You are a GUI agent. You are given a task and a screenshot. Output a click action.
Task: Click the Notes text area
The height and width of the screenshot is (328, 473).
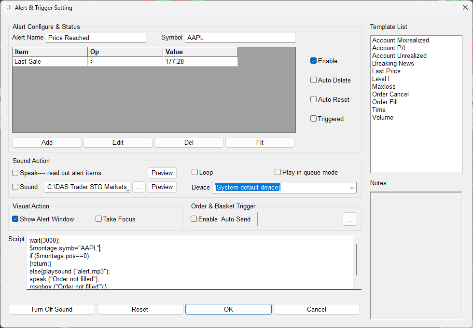[x=416, y=255]
